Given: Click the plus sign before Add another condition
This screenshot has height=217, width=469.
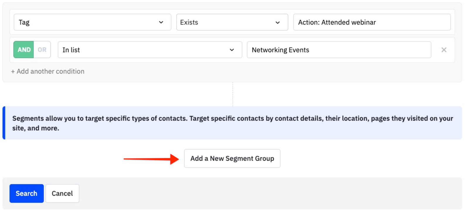Looking at the screenshot, I should click(x=13, y=72).
